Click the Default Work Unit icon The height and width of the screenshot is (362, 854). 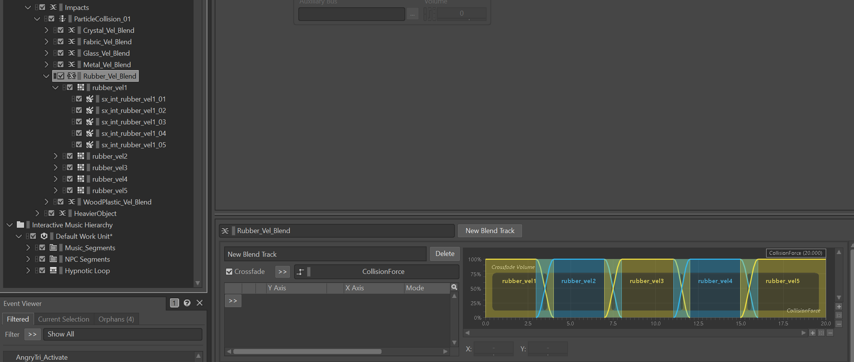pyautogui.click(x=44, y=236)
